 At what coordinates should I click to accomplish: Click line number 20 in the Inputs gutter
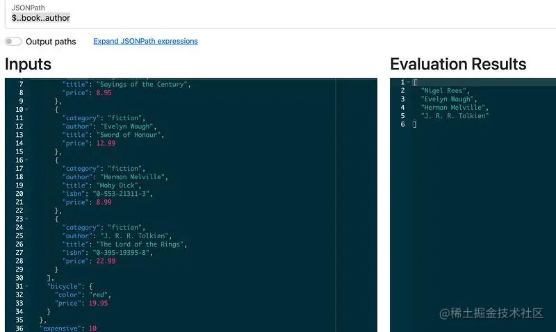19,194
